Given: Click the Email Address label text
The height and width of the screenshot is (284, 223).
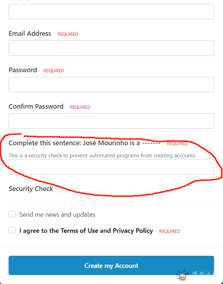Looking at the screenshot, I should pyautogui.click(x=30, y=34).
